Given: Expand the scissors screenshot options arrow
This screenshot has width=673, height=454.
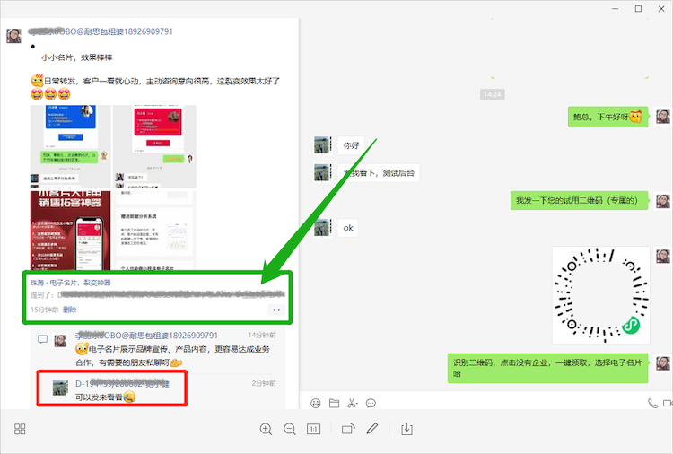Looking at the screenshot, I should [x=356, y=405].
